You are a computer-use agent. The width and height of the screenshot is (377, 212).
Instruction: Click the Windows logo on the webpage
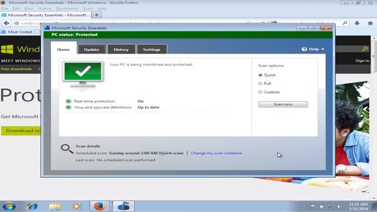pyautogui.click(x=7, y=49)
